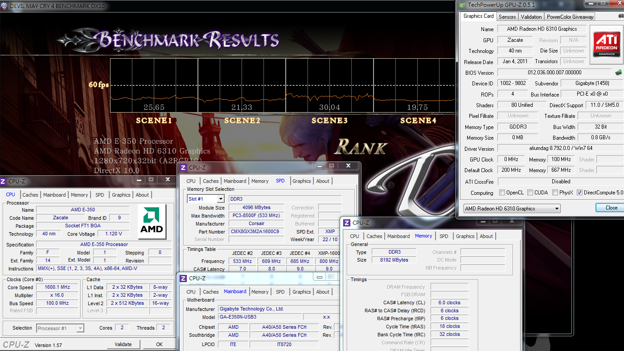Image resolution: width=624 pixels, height=351 pixels.
Task: Open the Processor #1 selection dropdown
Action: coord(60,328)
